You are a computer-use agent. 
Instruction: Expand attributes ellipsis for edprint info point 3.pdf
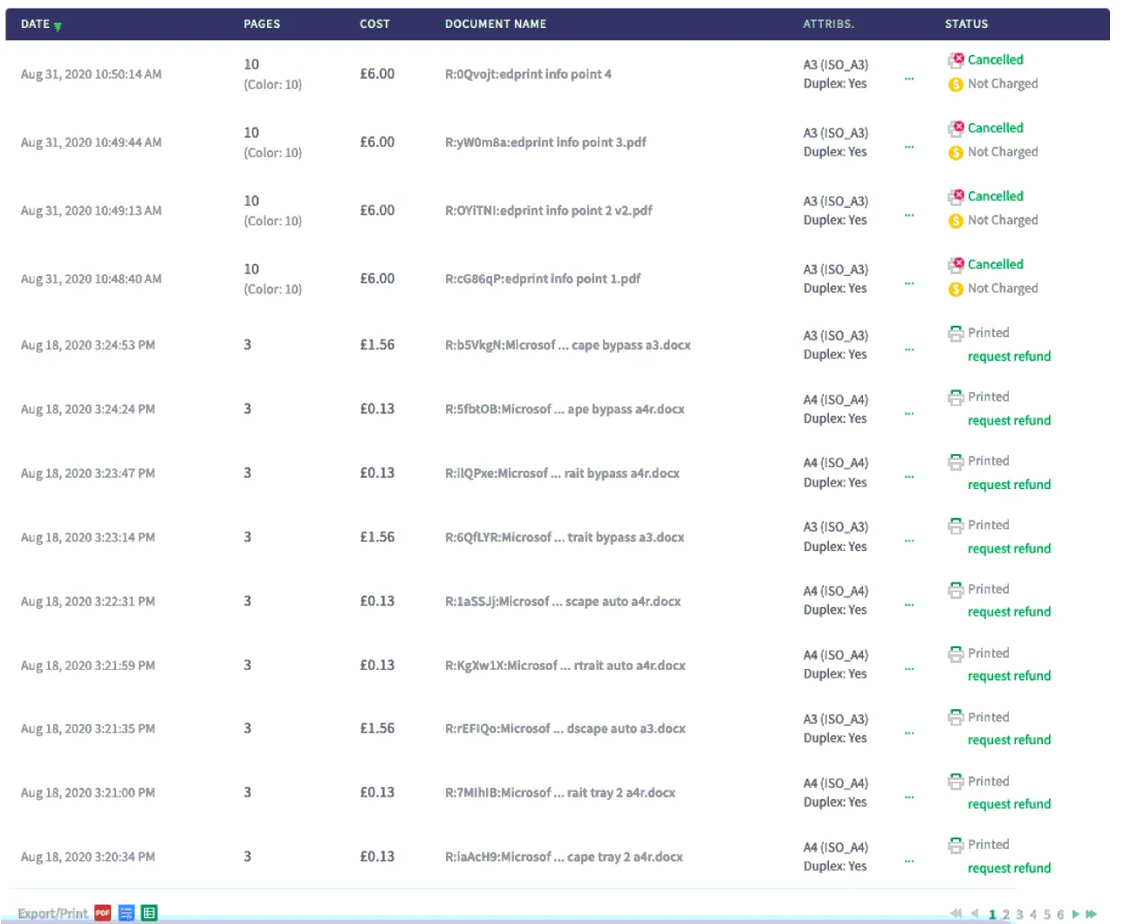[x=909, y=147]
